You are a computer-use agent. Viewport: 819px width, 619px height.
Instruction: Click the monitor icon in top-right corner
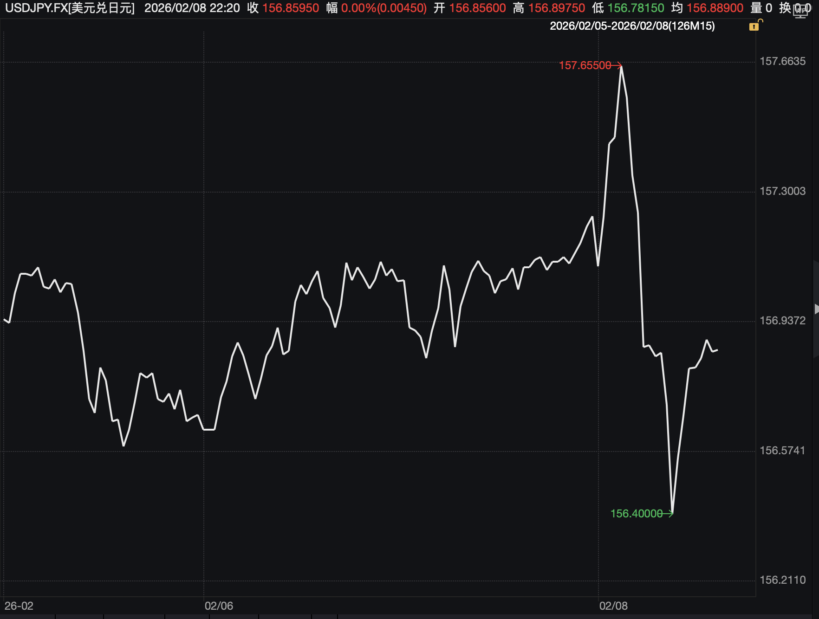click(x=800, y=11)
